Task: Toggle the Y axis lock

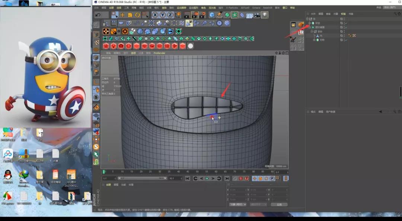Action: (x=163, y=15)
